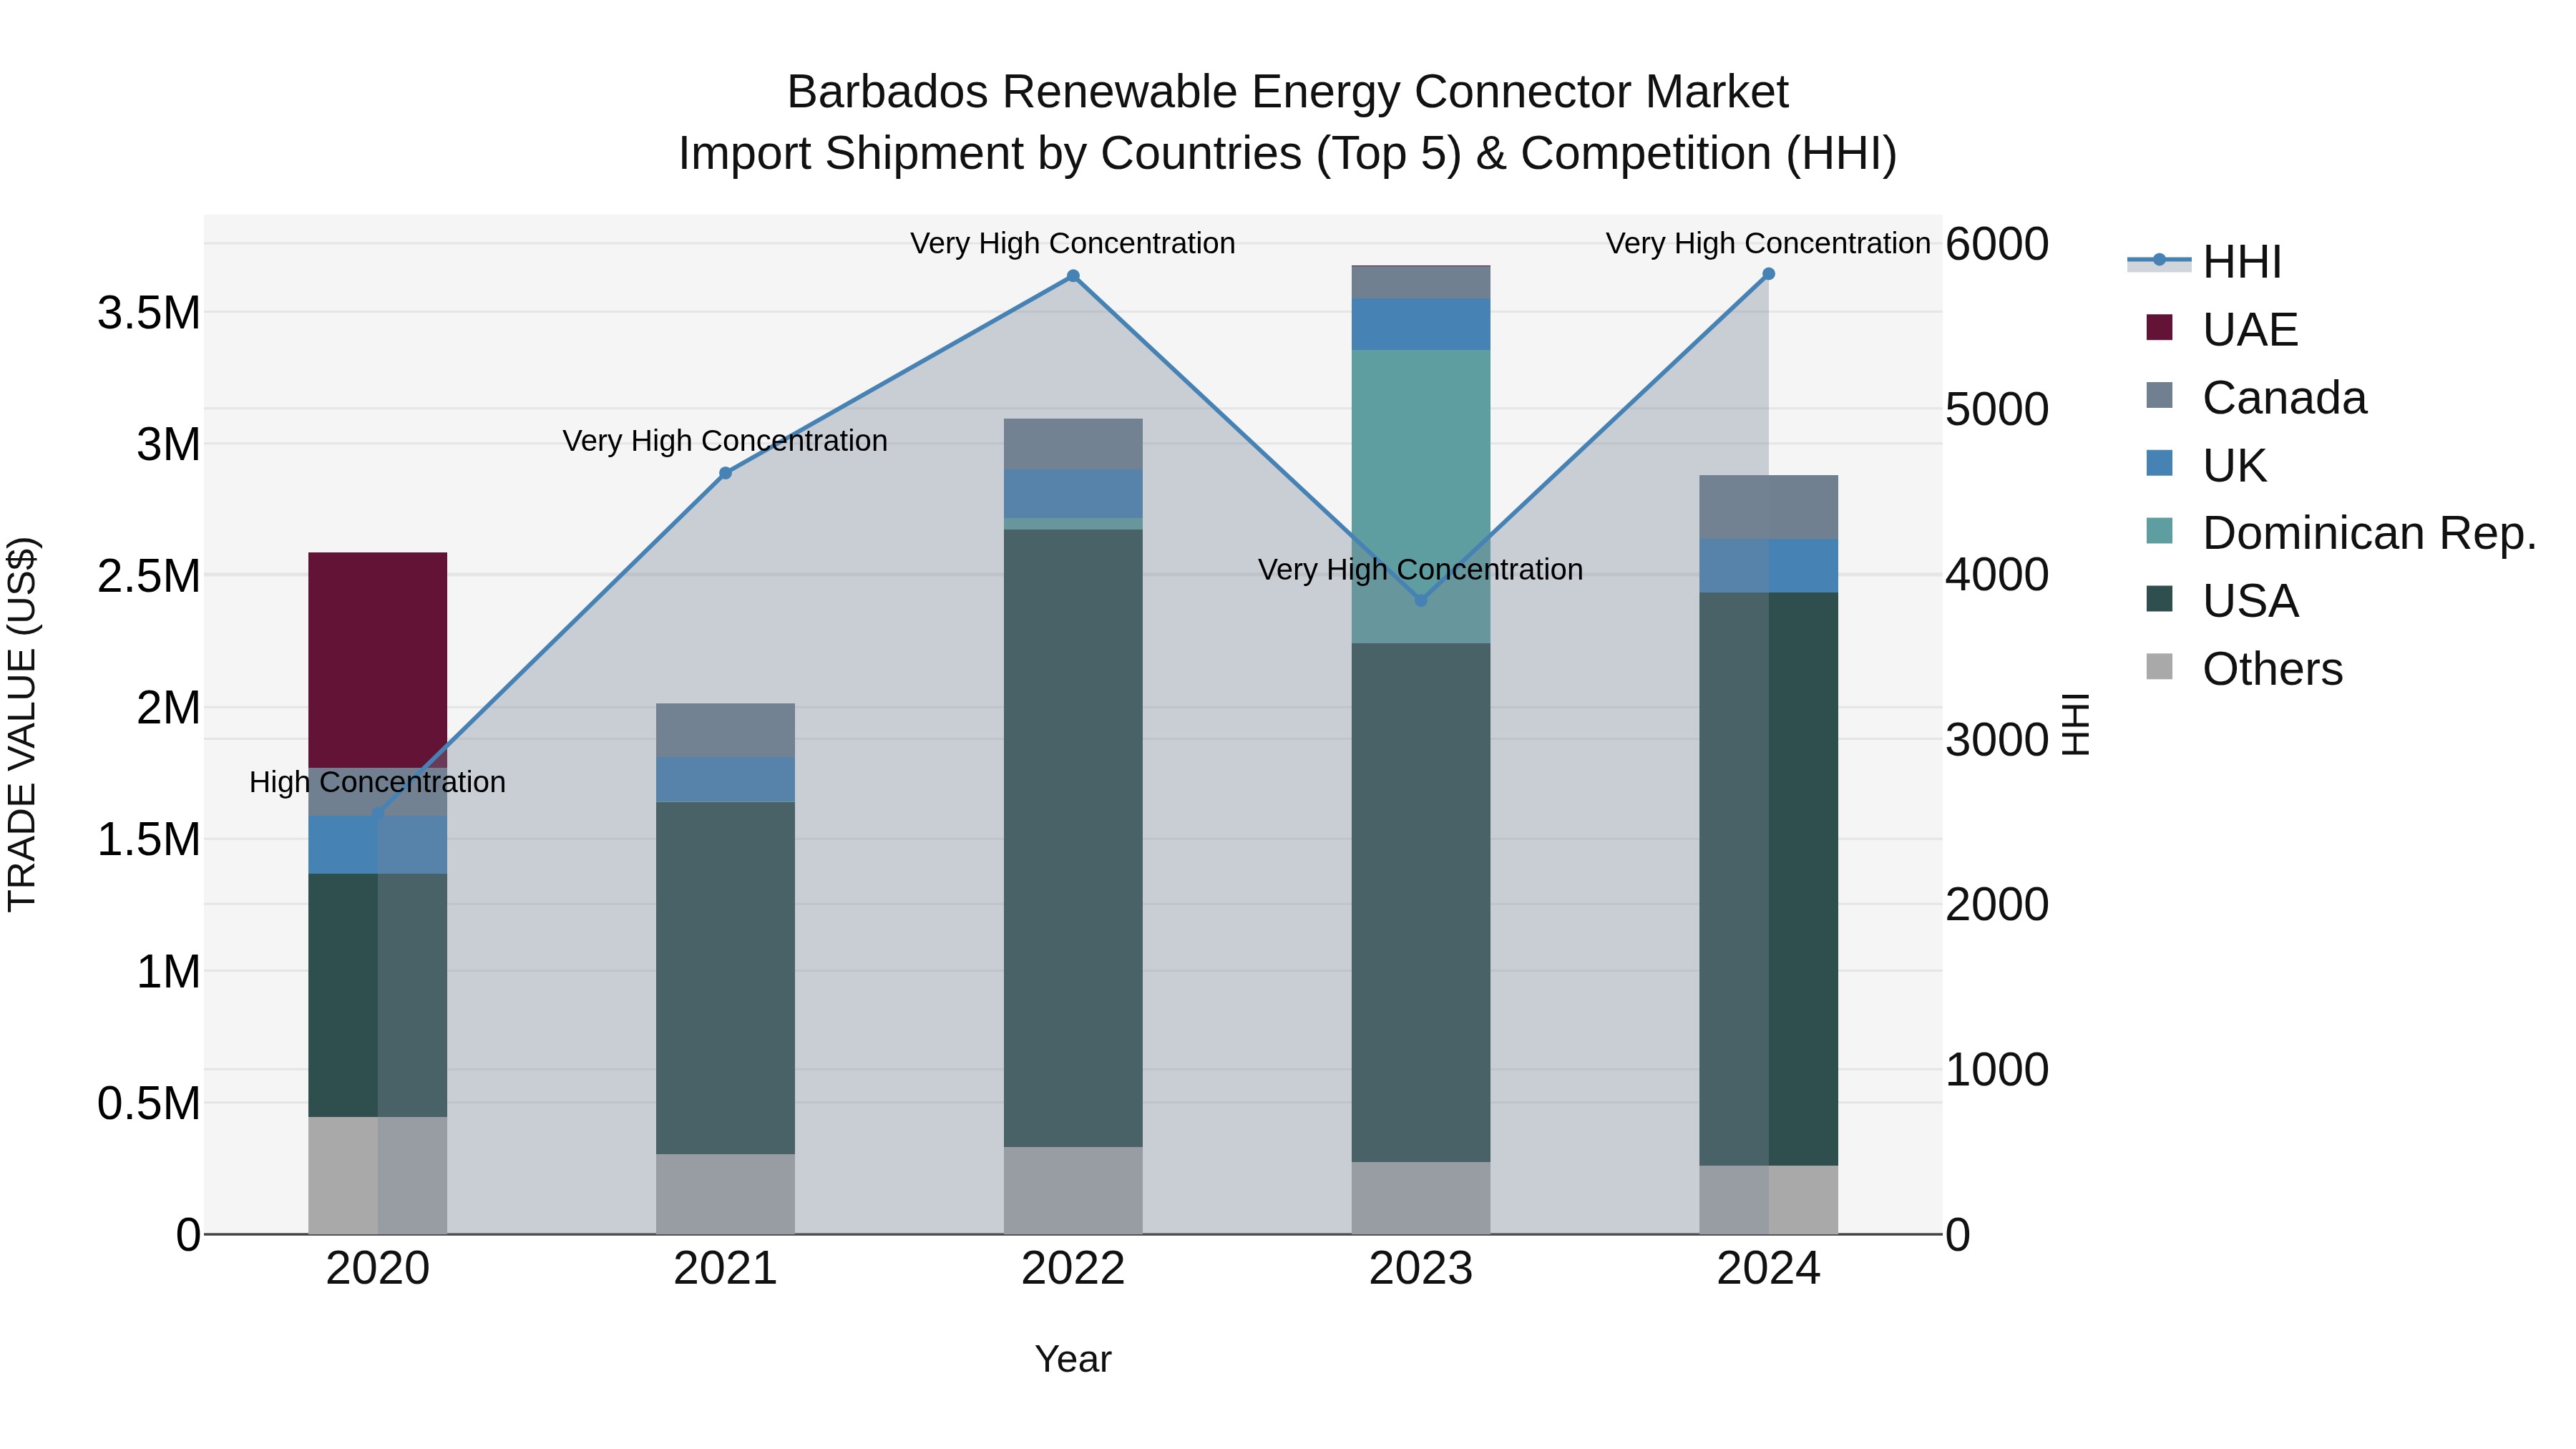The image size is (2576, 1449).
Task: Toggle the HHI legend entry
Action: [x=2204, y=262]
